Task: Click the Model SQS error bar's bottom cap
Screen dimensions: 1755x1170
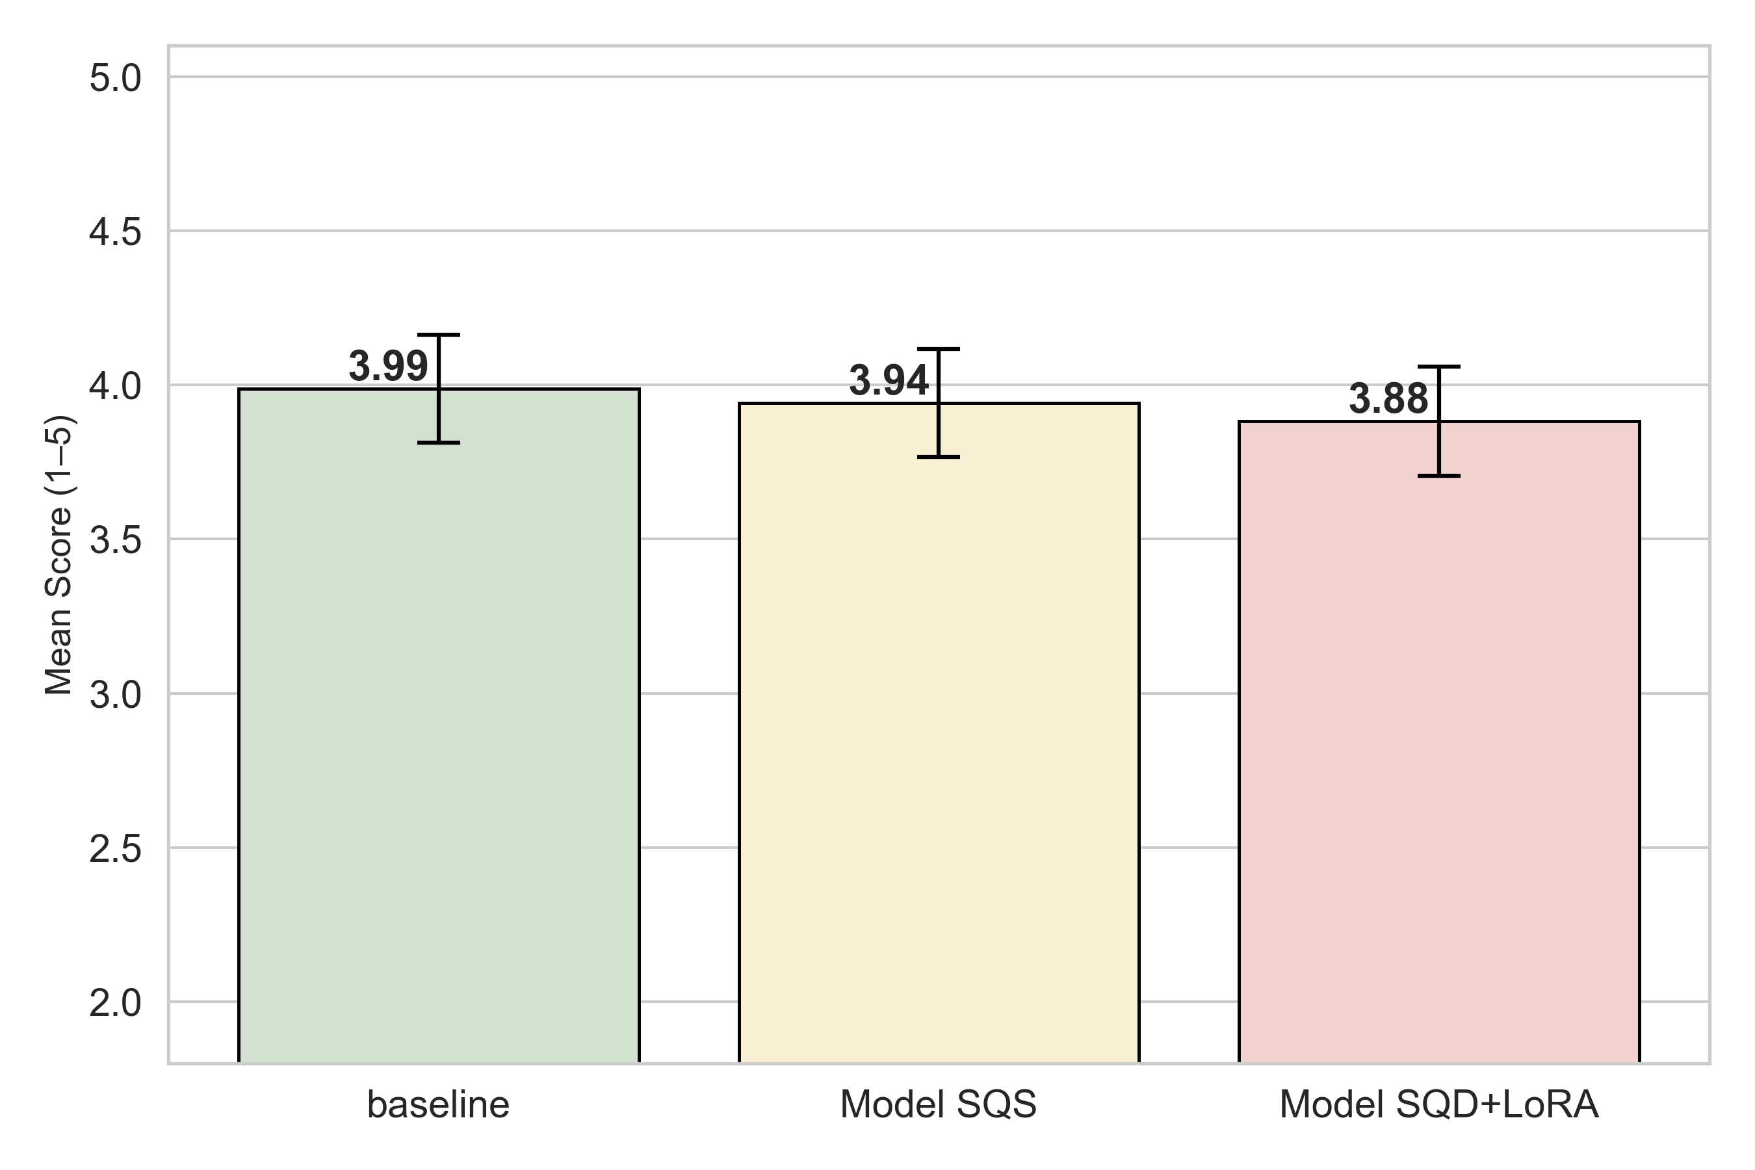Action: tap(939, 457)
